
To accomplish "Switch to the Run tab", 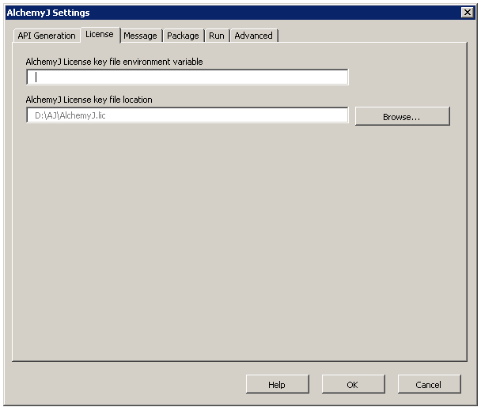I will click(216, 36).
